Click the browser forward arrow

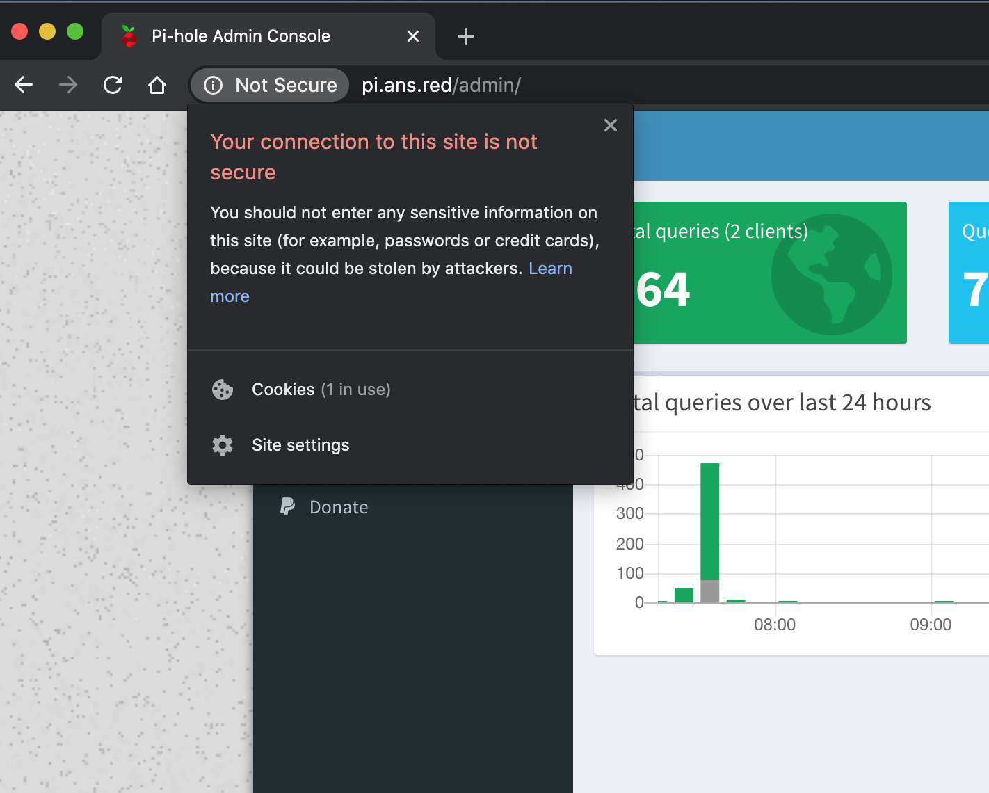(x=68, y=85)
